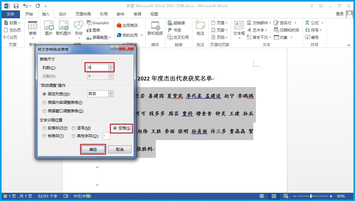
Task: Click the Save icon in quick access toolbar
Action: (16, 6)
